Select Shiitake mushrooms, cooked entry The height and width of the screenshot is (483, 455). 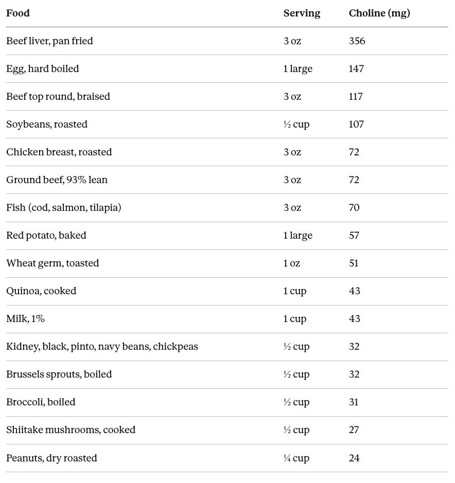point(71,430)
